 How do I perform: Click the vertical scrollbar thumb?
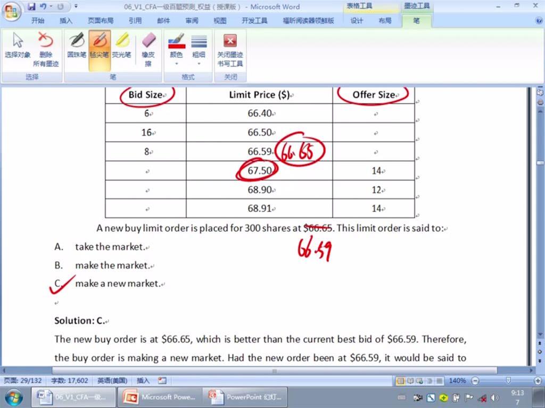click(540, 163)
